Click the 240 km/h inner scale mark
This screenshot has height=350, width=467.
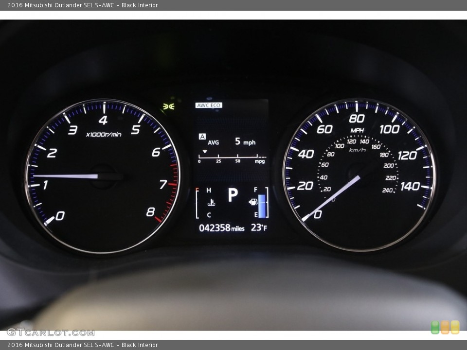click(388, 190)
